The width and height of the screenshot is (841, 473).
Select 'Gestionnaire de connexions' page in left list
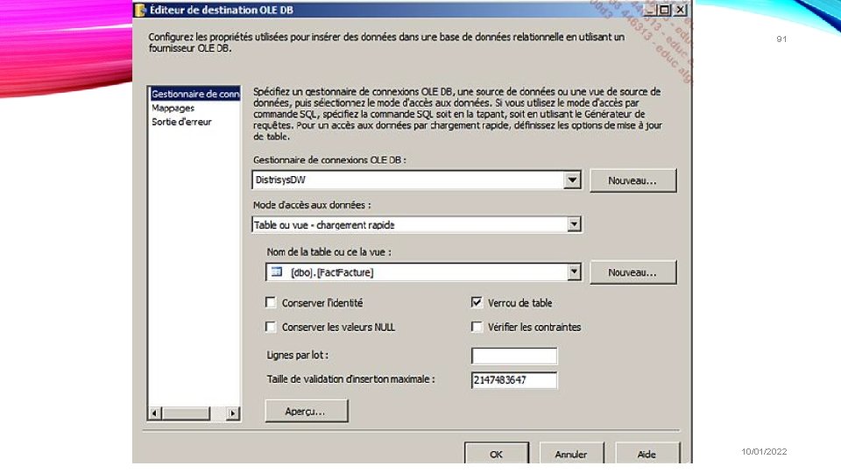(x=194, y=94)
